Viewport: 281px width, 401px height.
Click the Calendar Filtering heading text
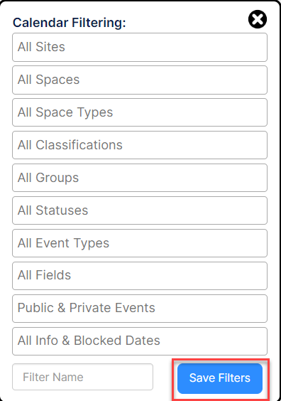click(70, 23)
